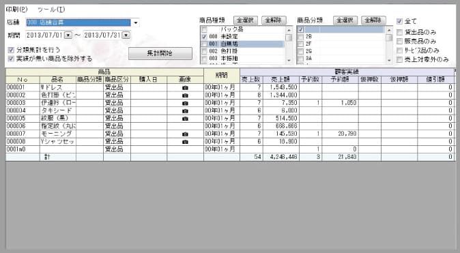Click the end date field 2013/07/31

102,35
